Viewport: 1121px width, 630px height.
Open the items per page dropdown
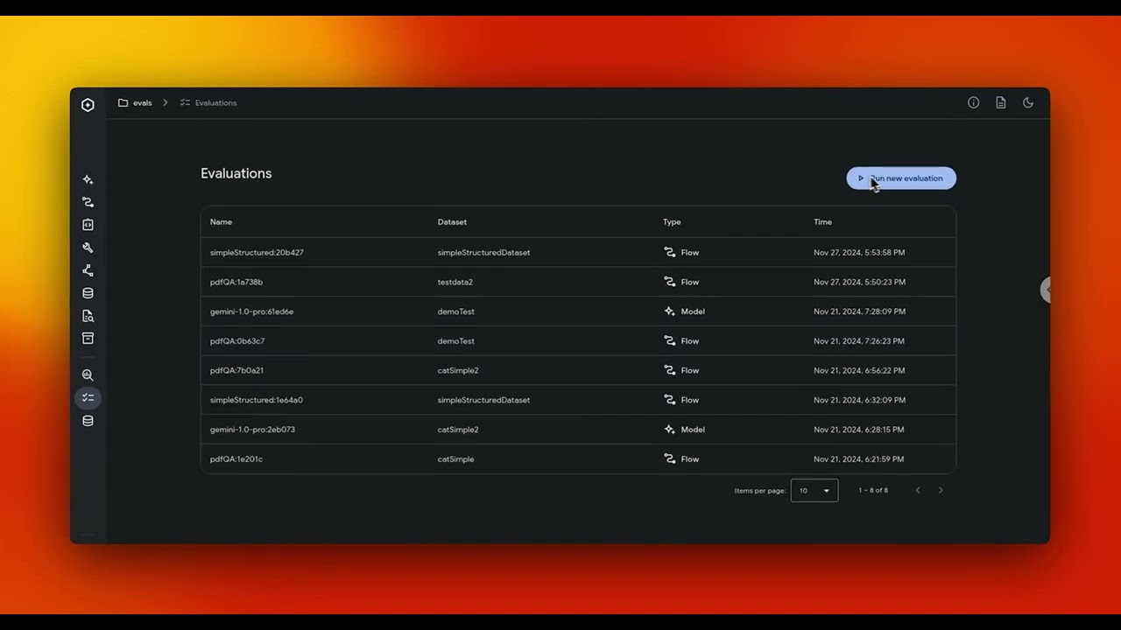[x=814, y=490]
